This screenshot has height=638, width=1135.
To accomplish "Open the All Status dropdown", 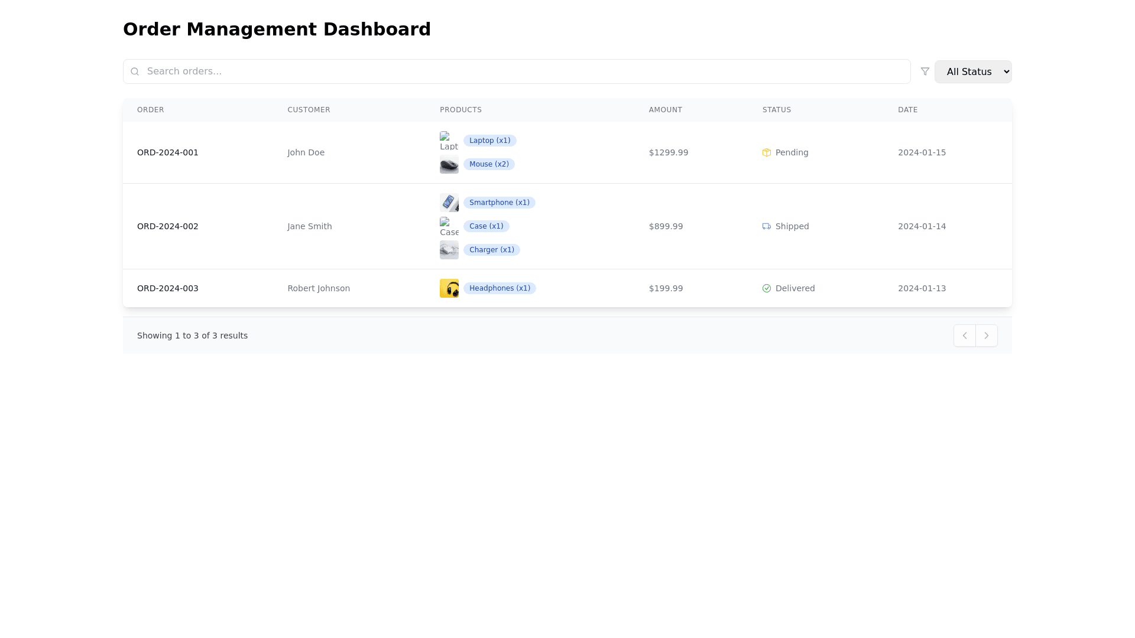I will [973, 71].
